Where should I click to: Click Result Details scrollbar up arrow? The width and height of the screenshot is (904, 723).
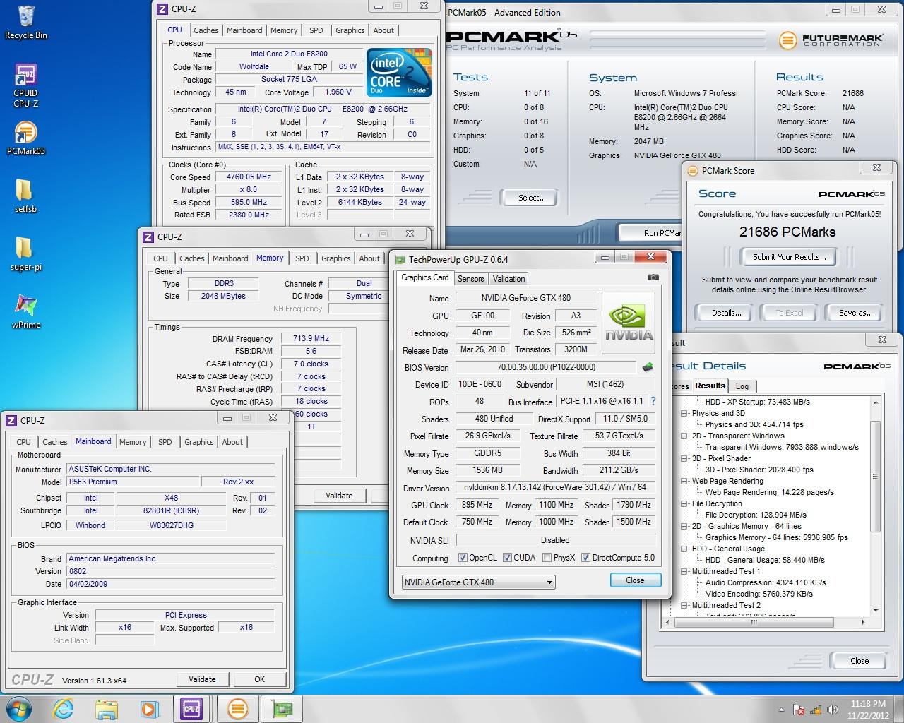coord(876,402)
